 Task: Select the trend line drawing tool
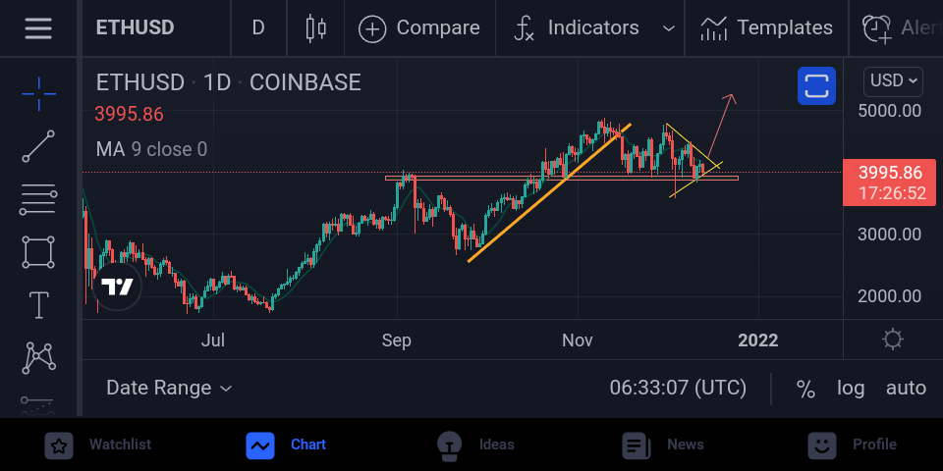pos(38,146)
